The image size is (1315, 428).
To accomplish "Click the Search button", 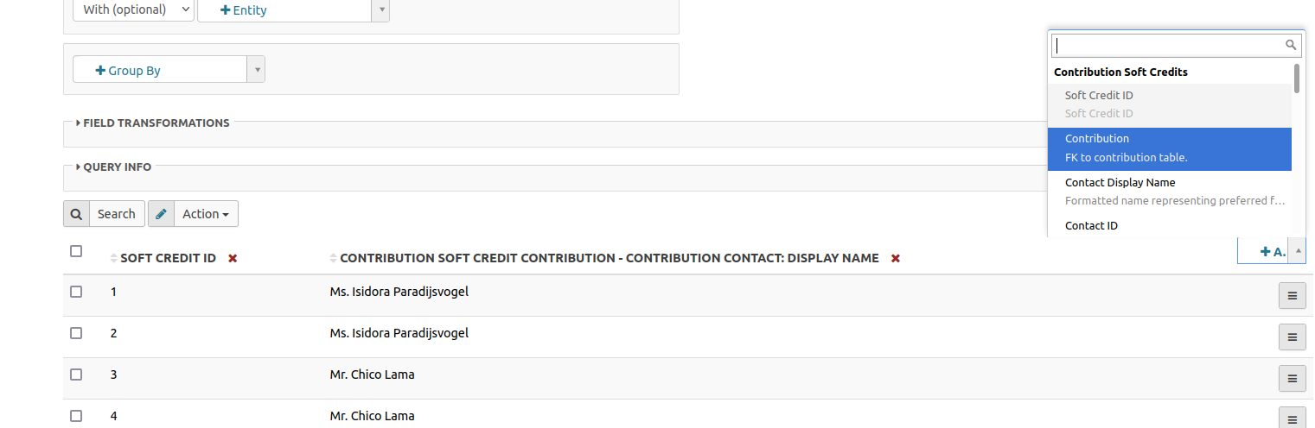I will pyautogui.click(x=116, y=214).
